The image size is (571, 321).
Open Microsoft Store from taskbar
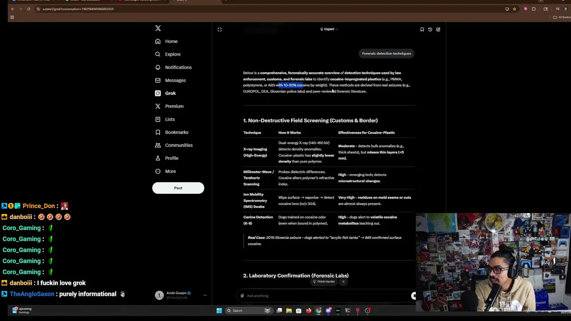(298, 311)
